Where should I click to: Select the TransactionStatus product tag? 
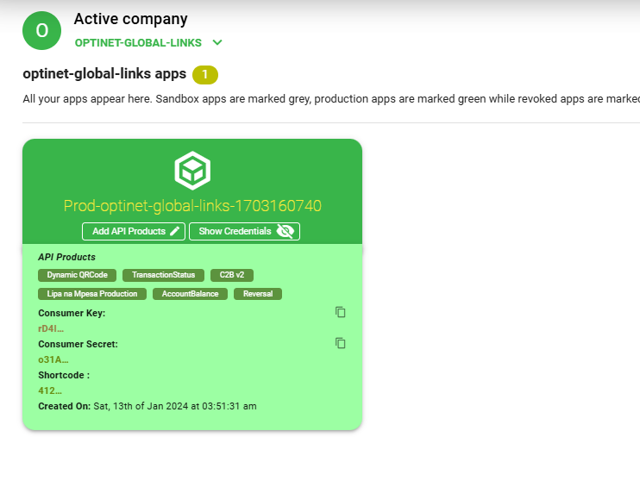coord(163,275)
